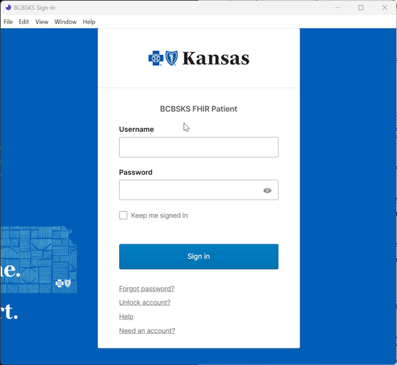Open the File menu
The height and width of the screenshot is (365, 397).
8,22
